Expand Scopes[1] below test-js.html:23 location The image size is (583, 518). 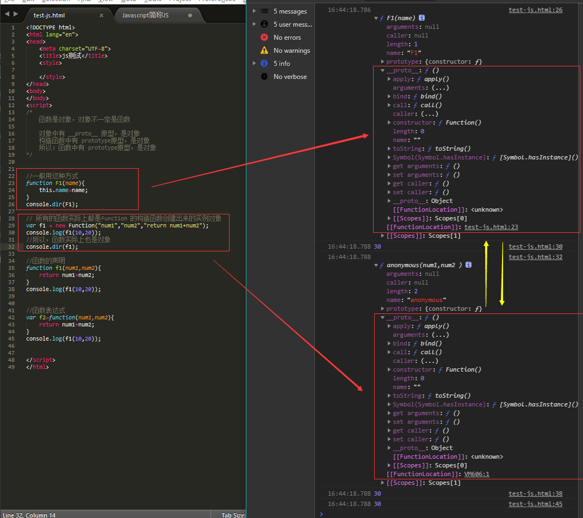(x=383, y=236)
